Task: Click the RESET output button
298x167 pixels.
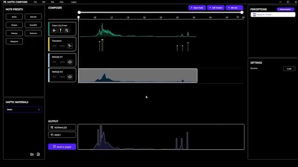Action: point(62,135)
